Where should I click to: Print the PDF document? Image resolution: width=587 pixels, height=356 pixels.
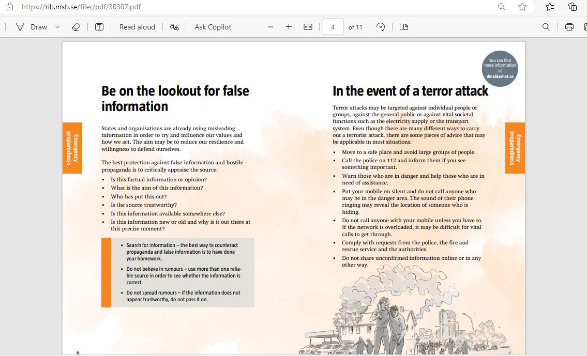[x=569, y=27]
